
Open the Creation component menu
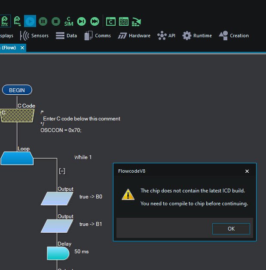(234, 36)
